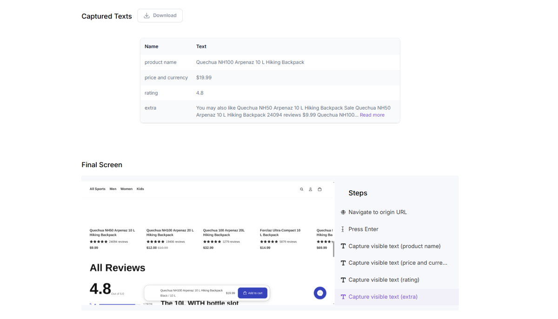Click the Captured Texts heading
558x319 pixels.
click(x=107, y=16)
